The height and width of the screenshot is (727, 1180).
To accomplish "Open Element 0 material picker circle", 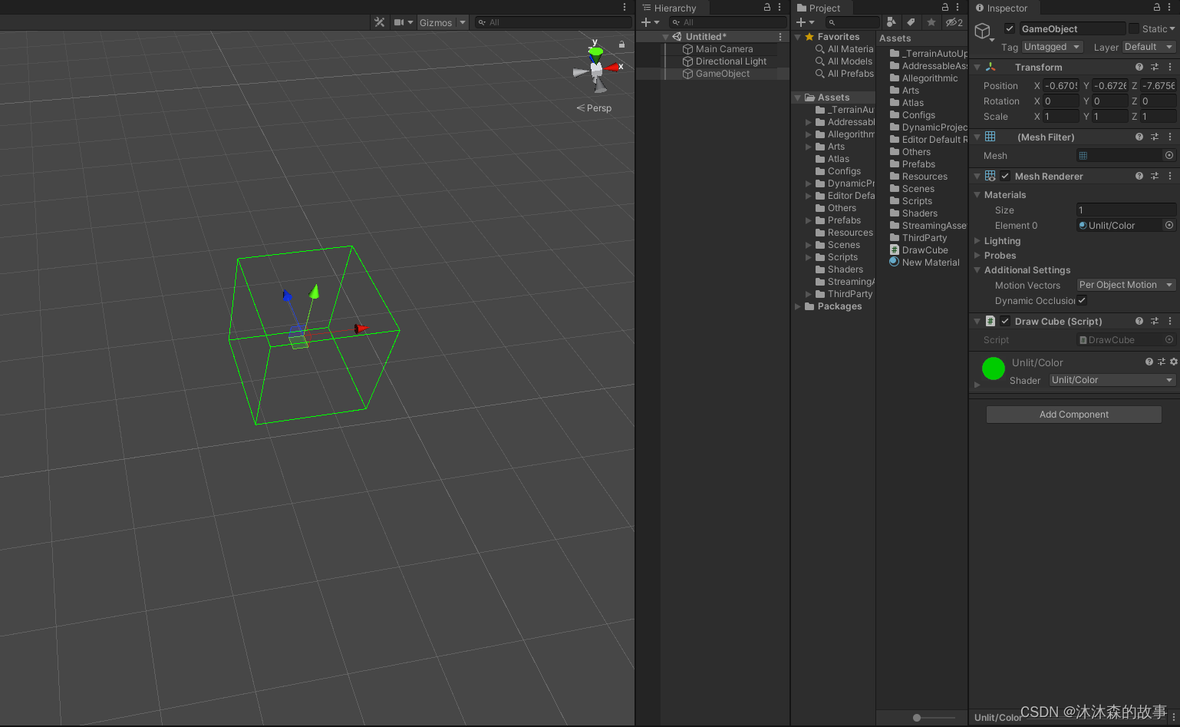I will tap(1169, 225).
